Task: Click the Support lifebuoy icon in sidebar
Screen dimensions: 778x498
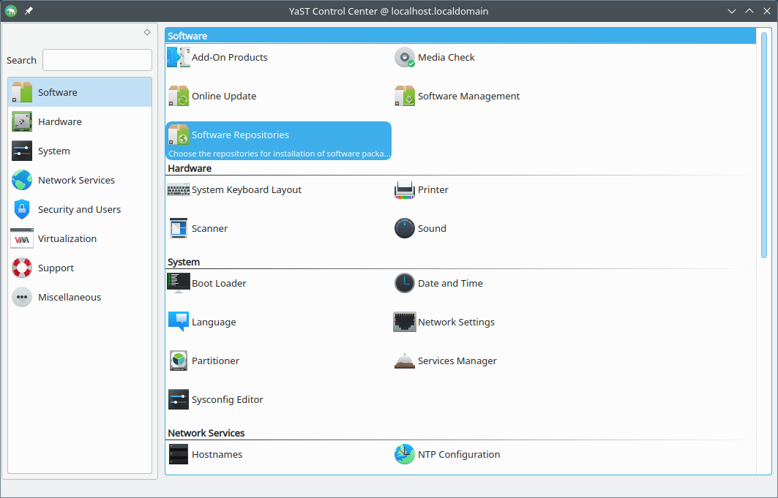Action: tap(22, 268)
